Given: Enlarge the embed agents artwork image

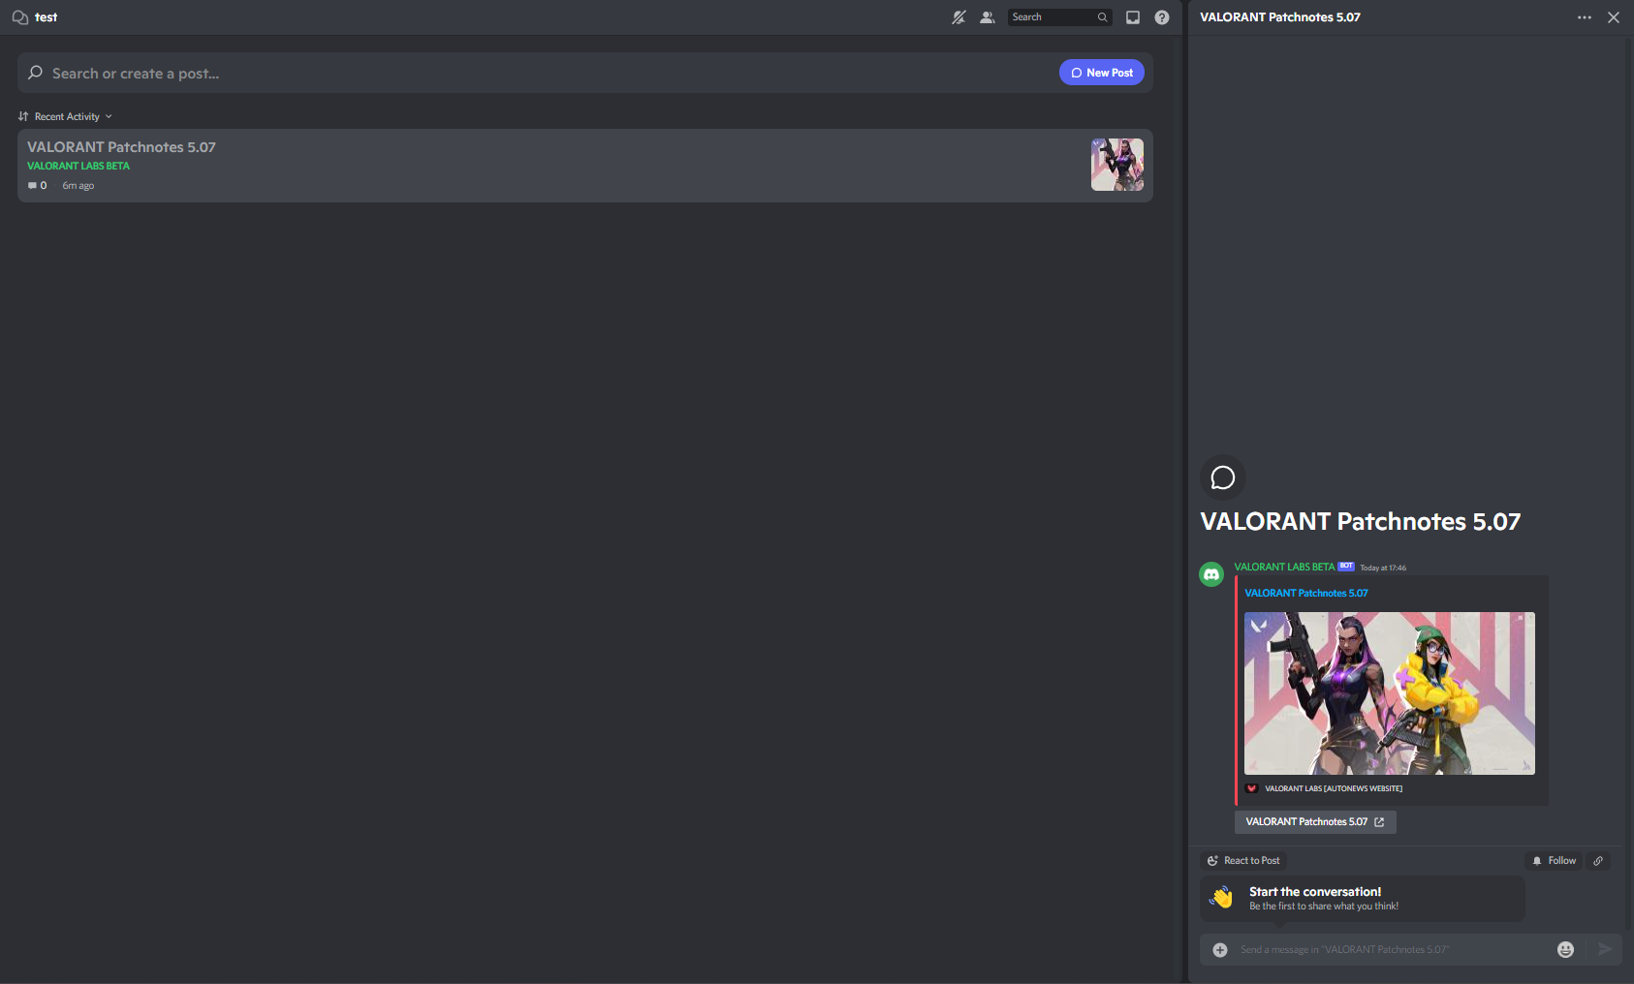Looking at the screenshot, I should (1390, 693).
